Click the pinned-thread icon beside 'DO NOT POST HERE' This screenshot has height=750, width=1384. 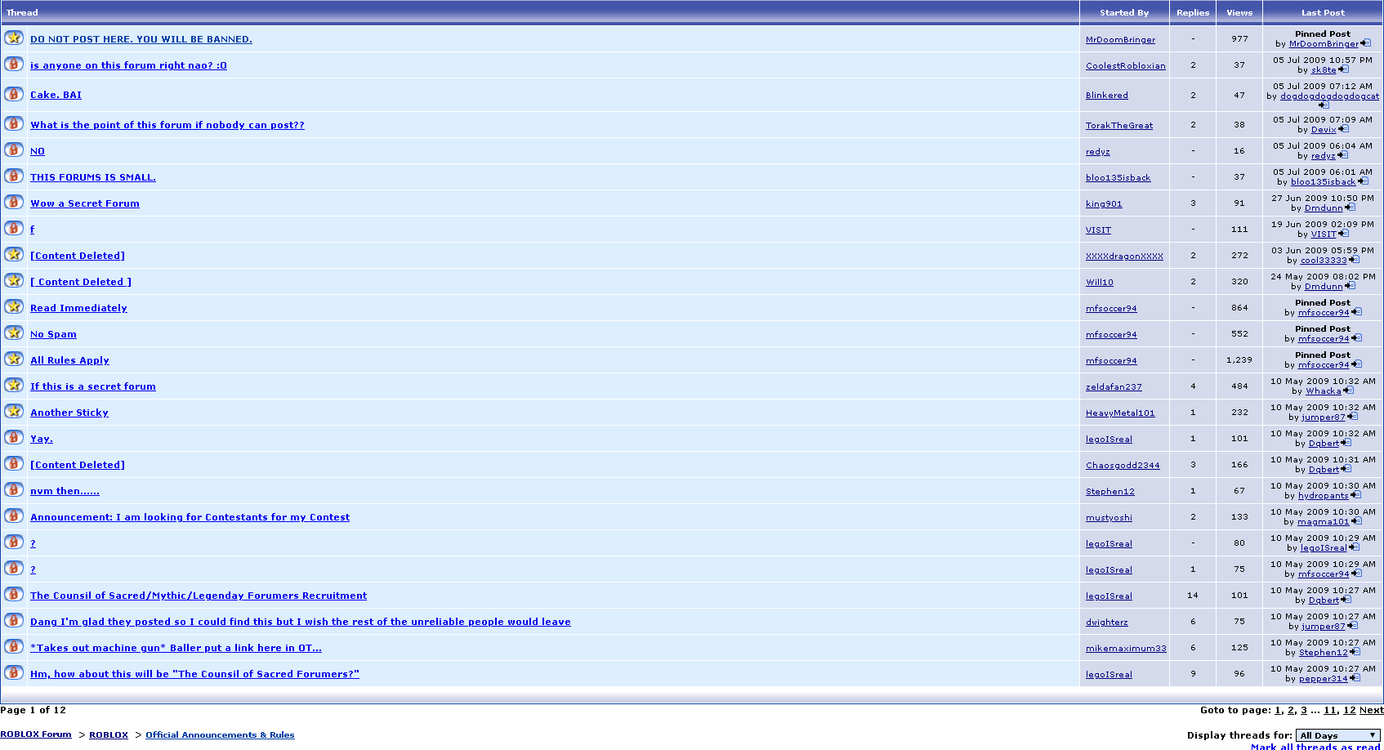[x=14, y=38]
